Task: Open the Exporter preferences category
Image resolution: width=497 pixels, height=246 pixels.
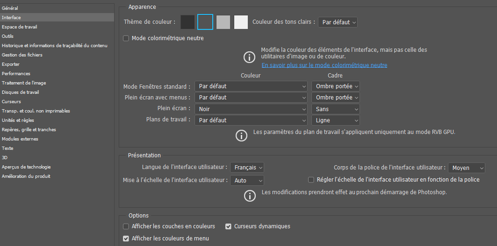Action: pos(57,64)
